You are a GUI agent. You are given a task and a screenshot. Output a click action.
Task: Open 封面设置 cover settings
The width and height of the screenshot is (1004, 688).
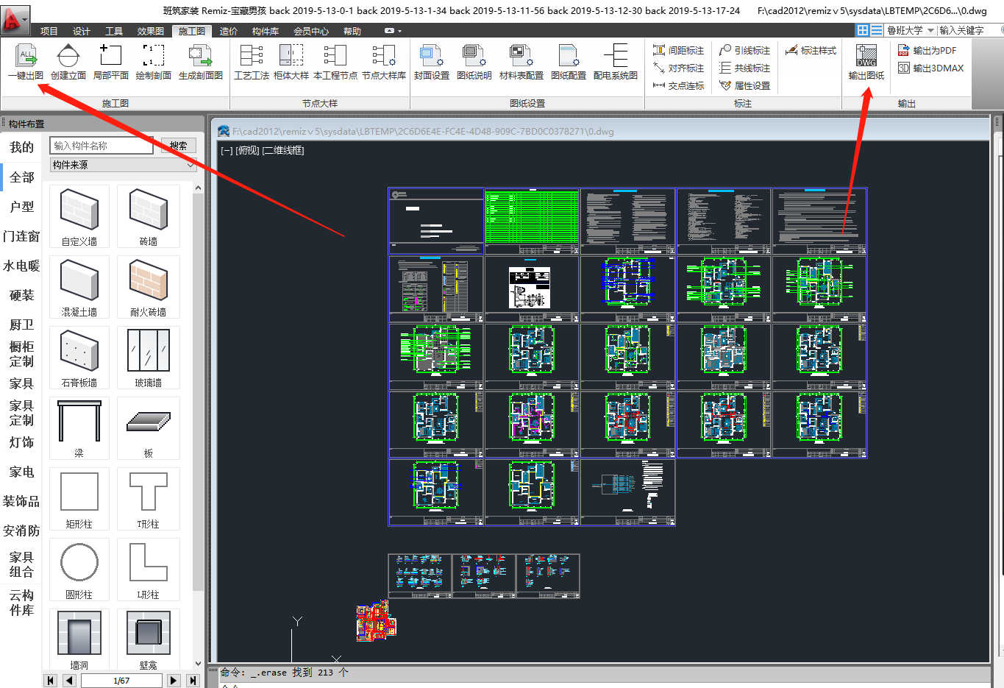tap(432, 62)
